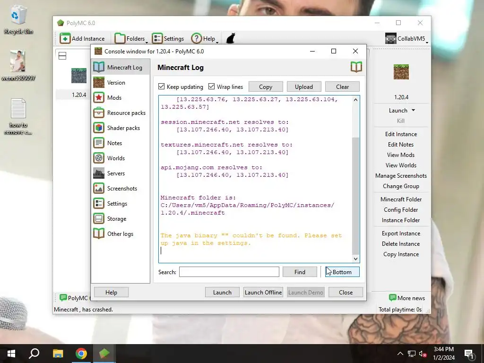Click View Mods in the right panel
This screenshot has width=484, height=363.
(x=401, y=155)
